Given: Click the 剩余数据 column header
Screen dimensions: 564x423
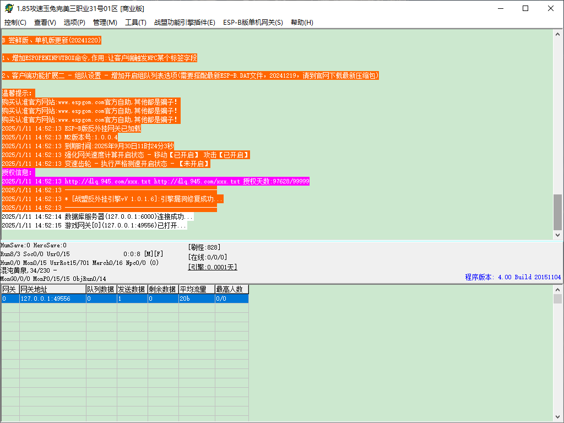Looking at the screenshot, I should point(163,289).
